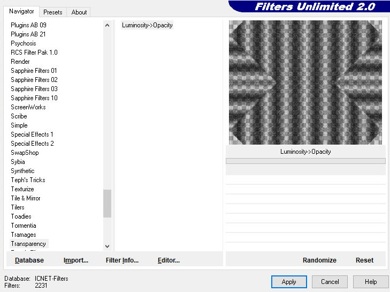Pick the Sapphire Filters 03 category
The height and width of the screenshot is (292, 390).
[34, 89]
